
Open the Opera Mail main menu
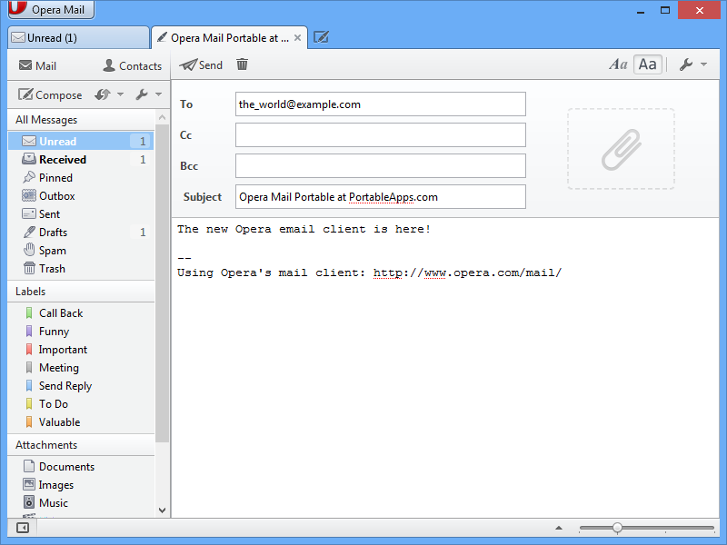[x=49, y=11]
